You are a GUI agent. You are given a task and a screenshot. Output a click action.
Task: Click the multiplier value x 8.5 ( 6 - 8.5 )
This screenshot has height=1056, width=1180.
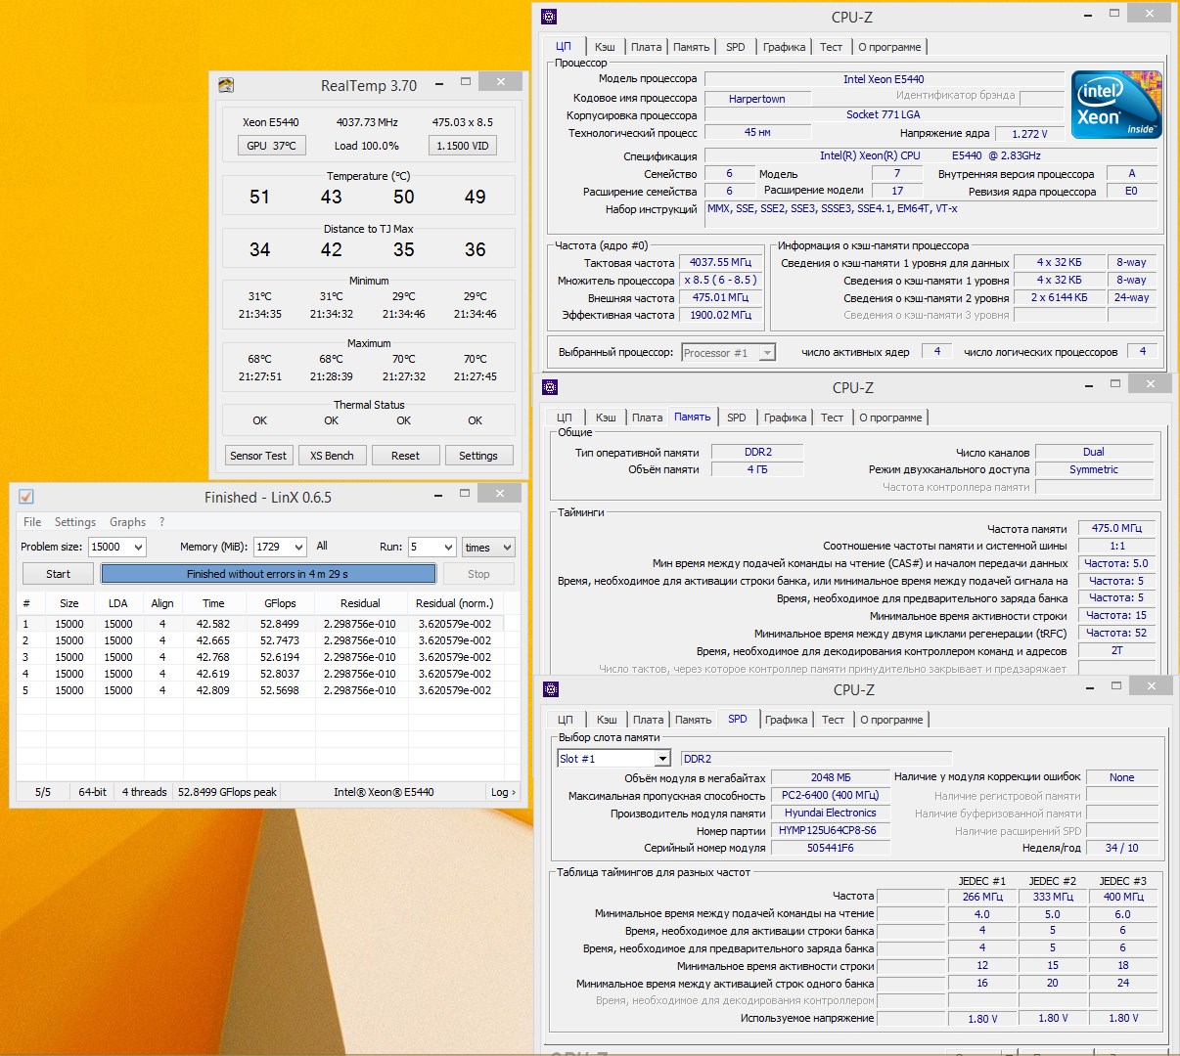click(720, 280)
